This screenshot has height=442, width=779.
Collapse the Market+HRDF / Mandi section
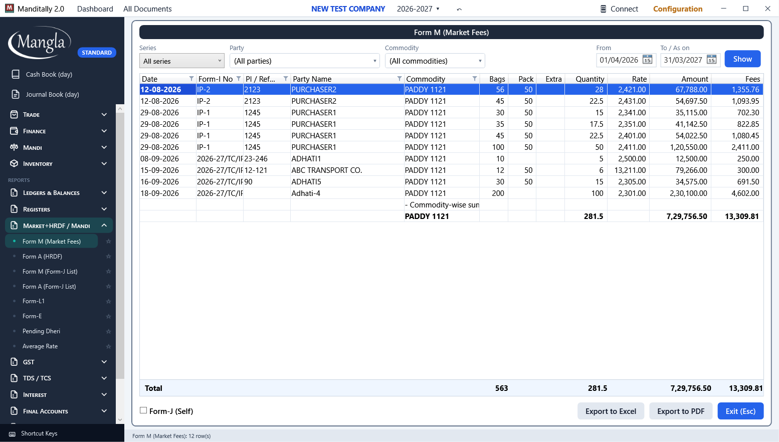coord(59,226)
